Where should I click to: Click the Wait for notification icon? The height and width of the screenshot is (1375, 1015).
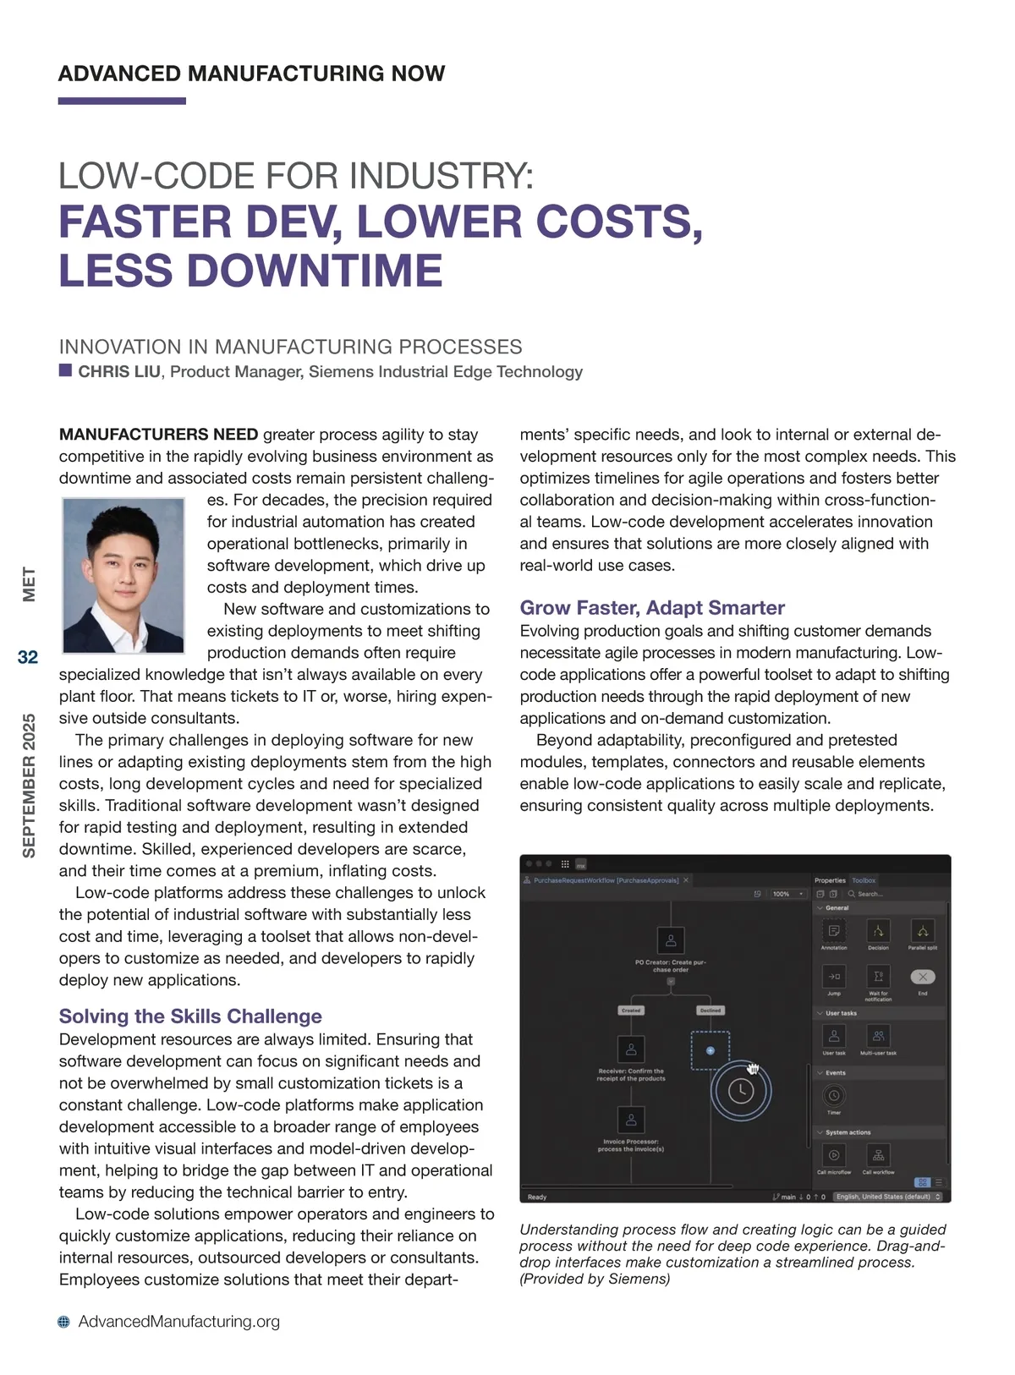(878, 976)
